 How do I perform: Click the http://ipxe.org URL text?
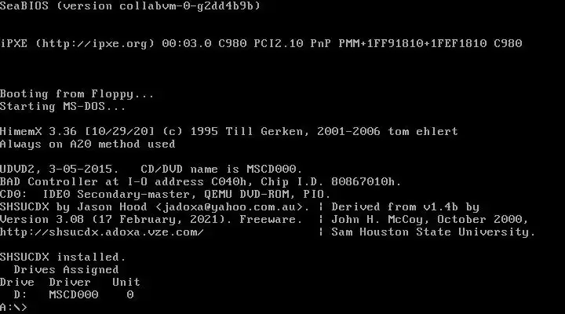pyautogui.click(x=95, y=44)
